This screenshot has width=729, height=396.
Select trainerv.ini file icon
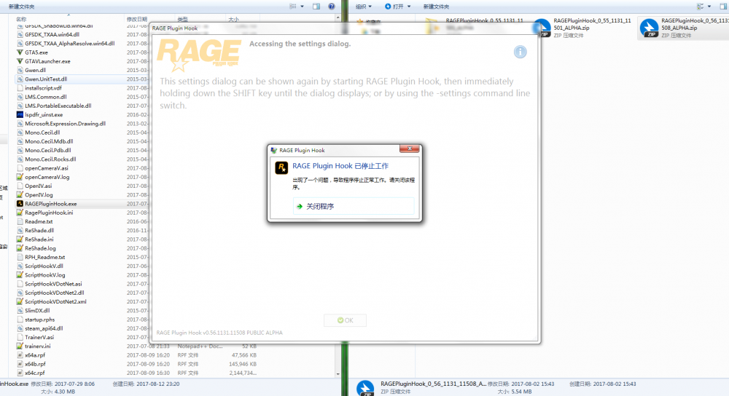20,346
